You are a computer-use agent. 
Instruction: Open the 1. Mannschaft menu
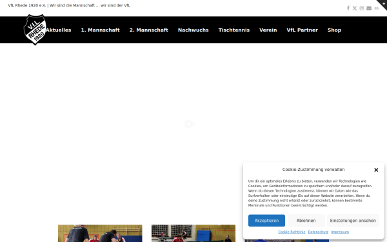(101, 30)
